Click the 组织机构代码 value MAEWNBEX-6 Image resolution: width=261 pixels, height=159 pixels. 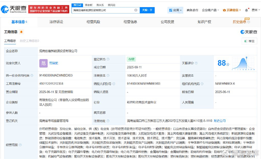[225, 83]
